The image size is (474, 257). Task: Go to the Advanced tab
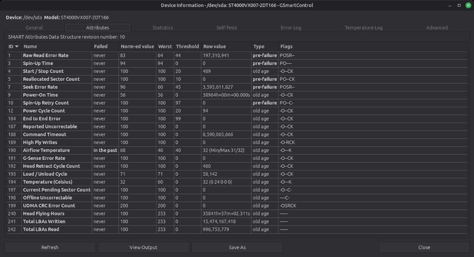tap(437, 28)
